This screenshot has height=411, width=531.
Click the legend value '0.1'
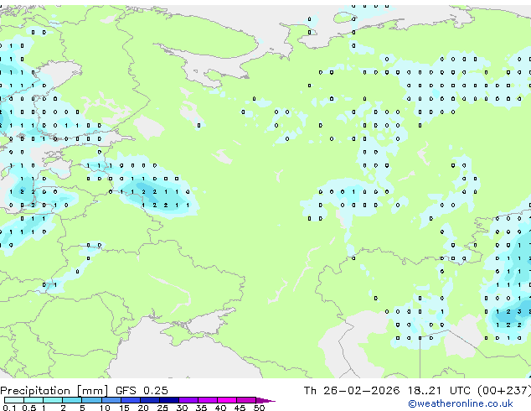click(x=9, y=408)
